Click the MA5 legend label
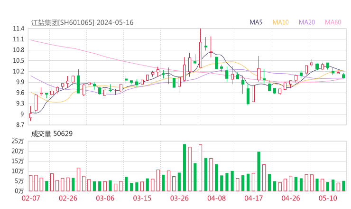The height and width of the screenshot is (209, 351). (256, 22)
